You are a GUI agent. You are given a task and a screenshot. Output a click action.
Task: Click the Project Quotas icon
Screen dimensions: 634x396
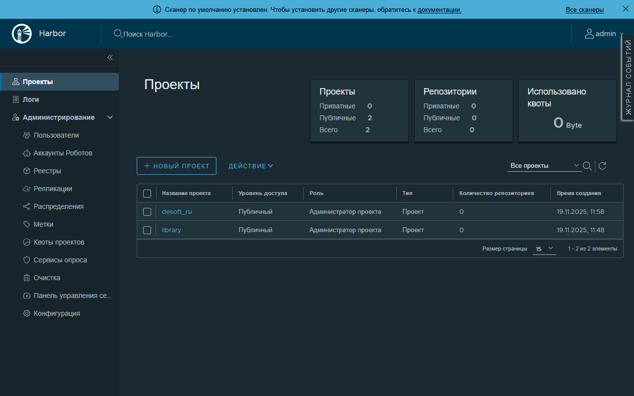(27, 242)
